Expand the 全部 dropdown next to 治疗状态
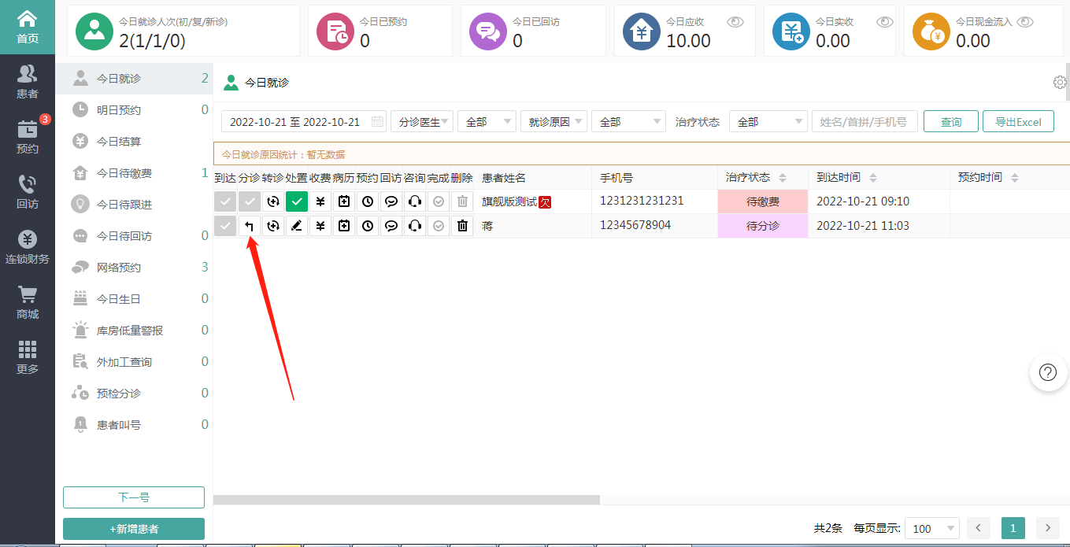This screenshot has width=1070, height=547. (x=768, y=121)
